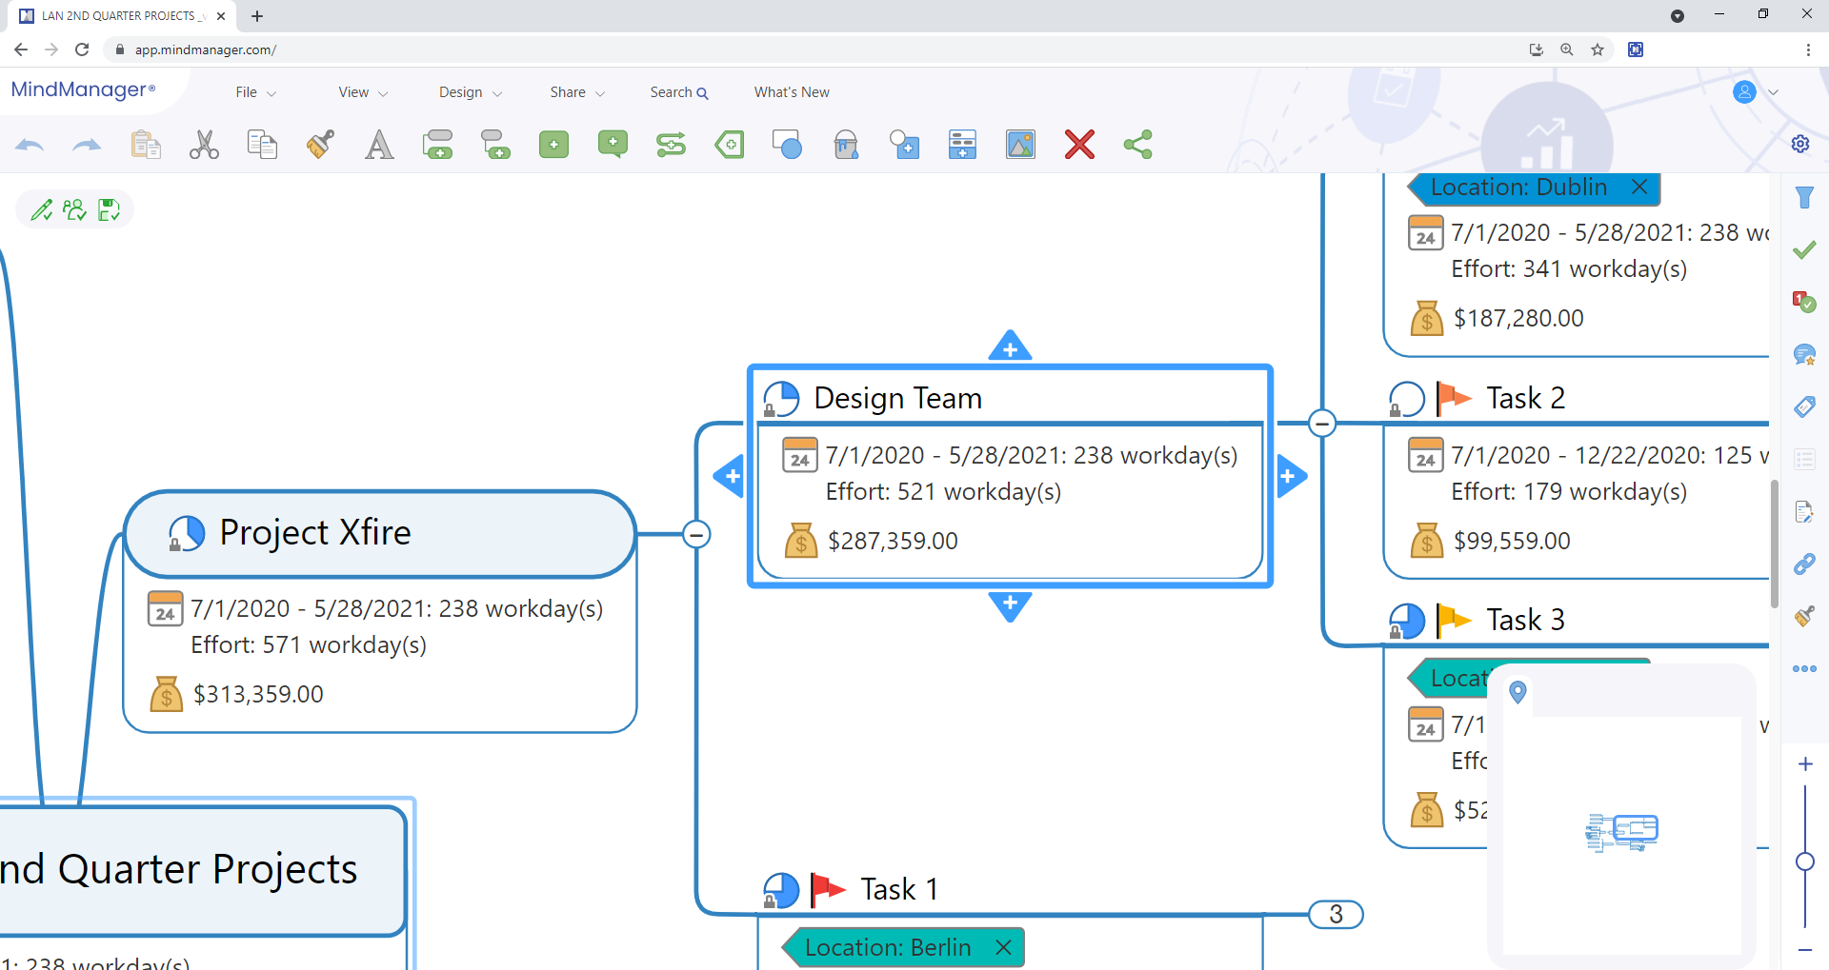Screen dimensions: 1829x970
Task: Open a new browser tab
Action: pyautogui.click(x=257, y=16)
